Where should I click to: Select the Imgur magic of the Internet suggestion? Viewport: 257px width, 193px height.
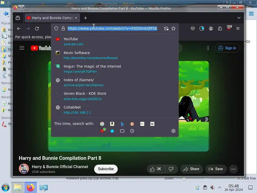click(x=115, y=69)
